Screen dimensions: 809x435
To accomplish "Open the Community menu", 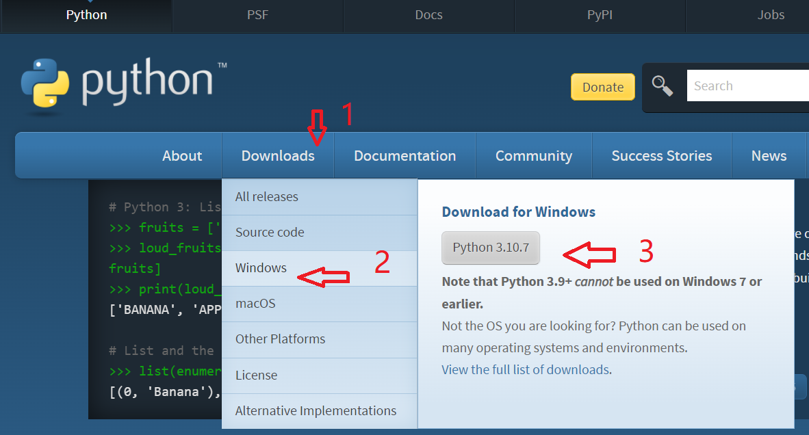I will (x=533, y=155).
